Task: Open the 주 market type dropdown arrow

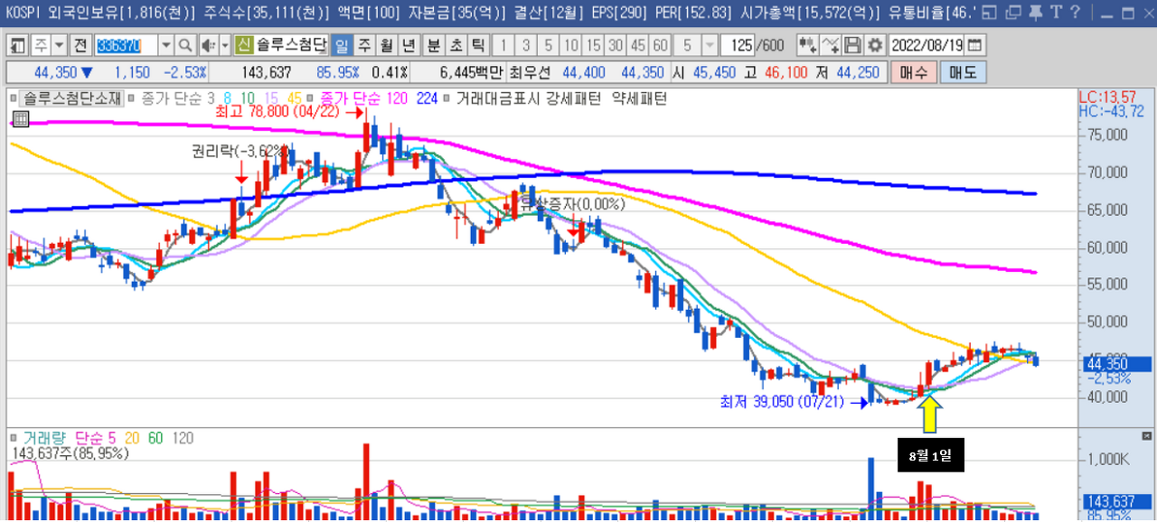Action: pyautogui.click(x=59, y=45)
